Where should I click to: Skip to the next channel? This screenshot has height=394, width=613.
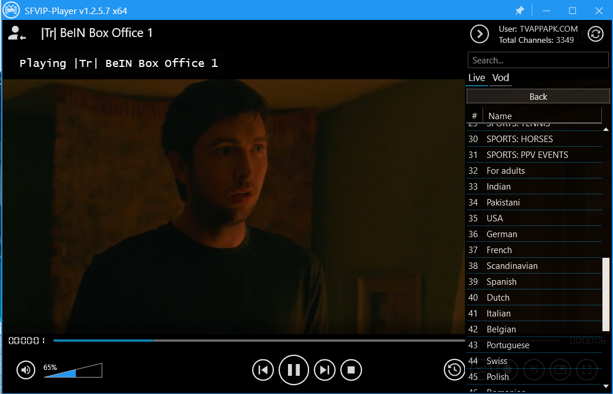pos(324,370)
